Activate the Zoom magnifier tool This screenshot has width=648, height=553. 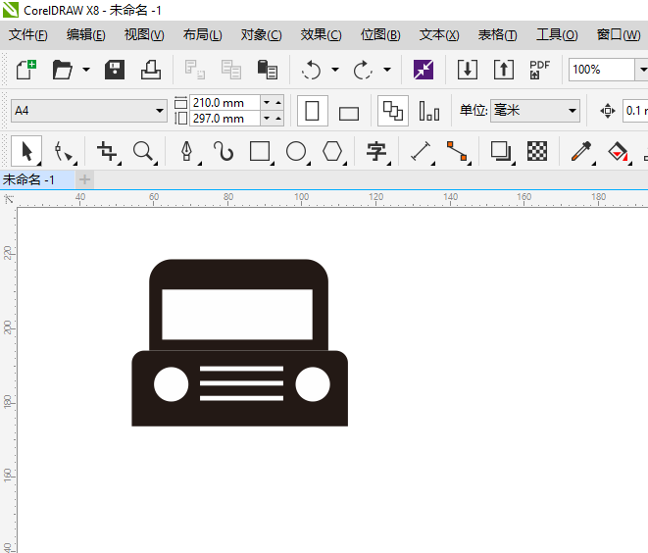click(143, 151)
